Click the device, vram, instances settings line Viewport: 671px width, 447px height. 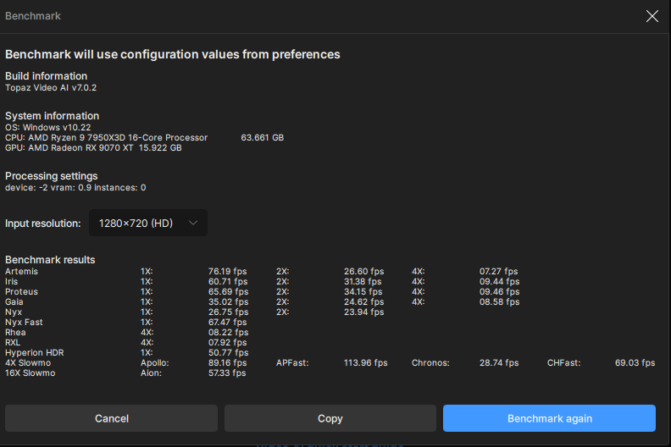pyautogui.click(x=75, y=187)
